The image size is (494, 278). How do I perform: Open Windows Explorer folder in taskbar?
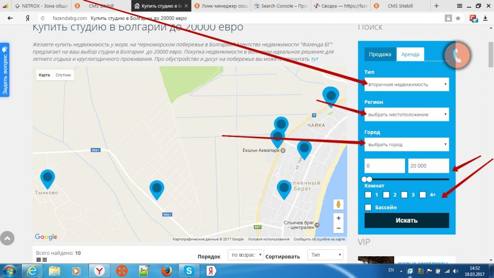54,271
